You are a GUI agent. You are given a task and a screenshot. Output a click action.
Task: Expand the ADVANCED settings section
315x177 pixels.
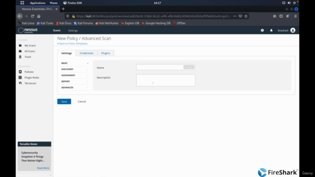tap(75, 88)
